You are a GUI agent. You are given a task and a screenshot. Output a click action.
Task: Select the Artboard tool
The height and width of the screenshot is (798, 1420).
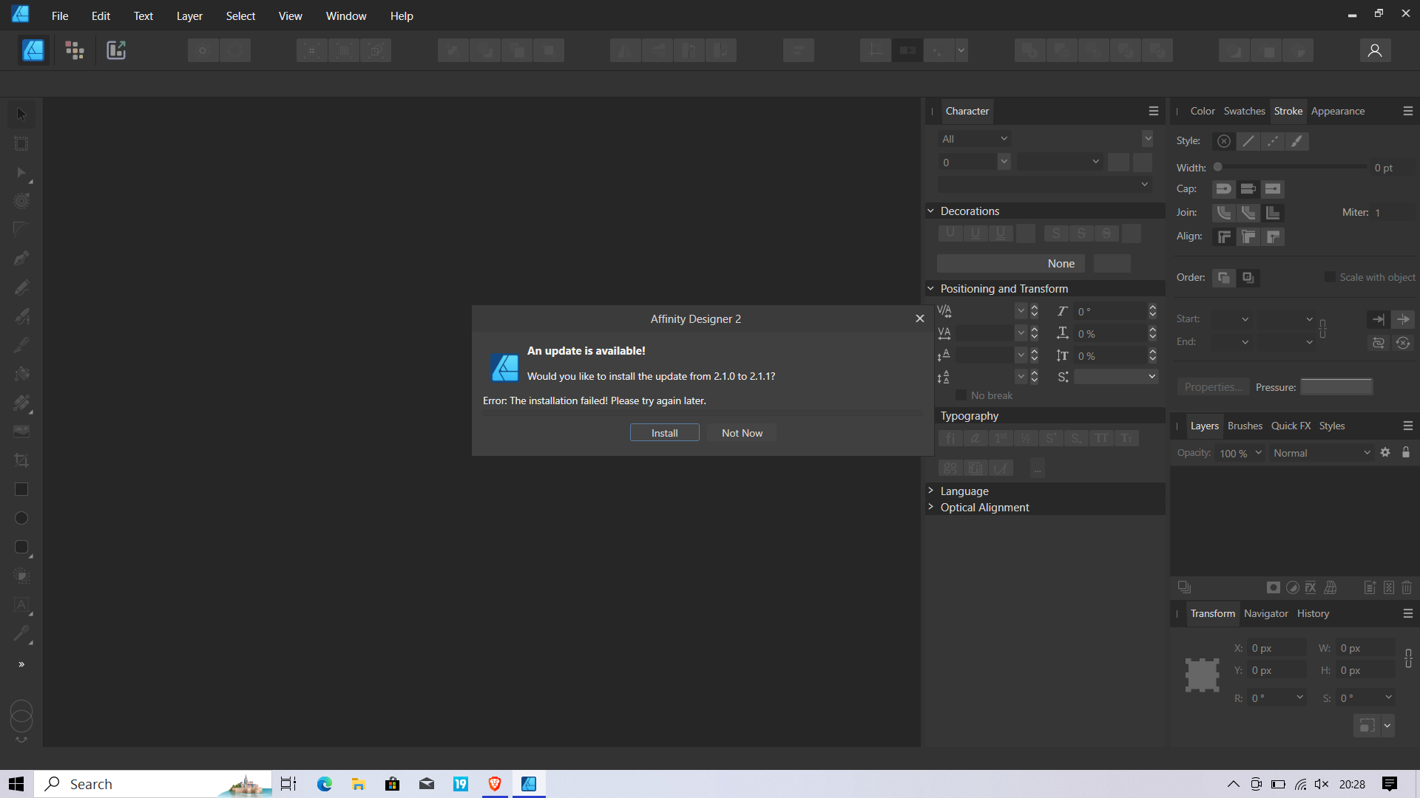21,143
